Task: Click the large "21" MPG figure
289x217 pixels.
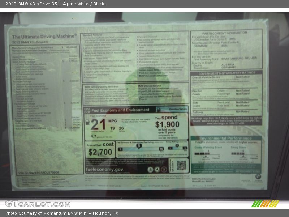Action: (x=98, y=125)
